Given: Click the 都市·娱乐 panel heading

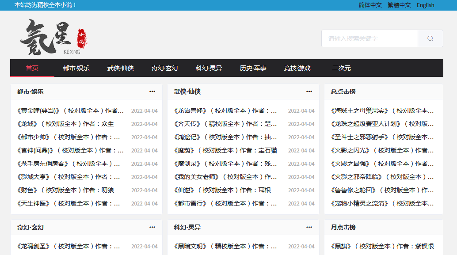Looking at the screenshot, I should pyautogui.click(x=30, y=91).
